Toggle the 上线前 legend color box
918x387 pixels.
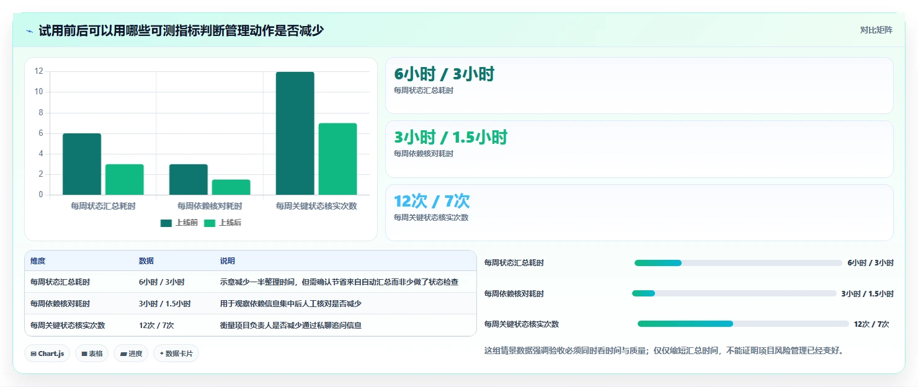tap(166, 223)
